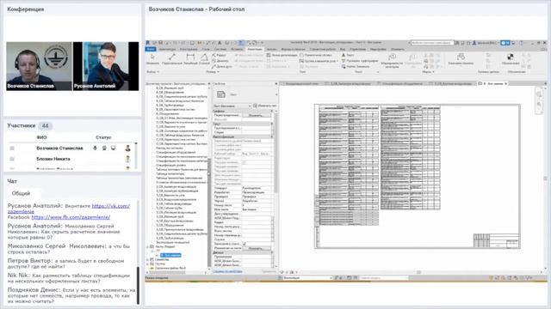Select the Modify (Изменить) arrow tool
The height and width of the screenshot is (309, 551).
tap(152, 59)
